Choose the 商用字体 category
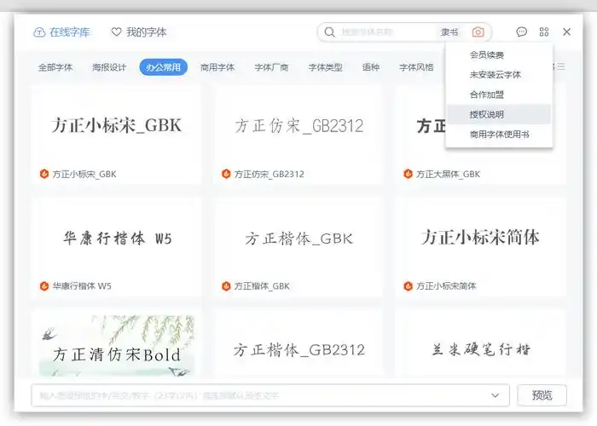 tap(217, 67)
